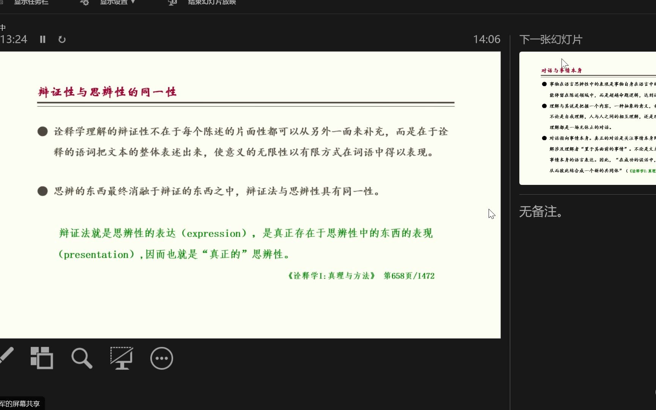
Task: Click the current slide to advance
Action: point(250,195)
